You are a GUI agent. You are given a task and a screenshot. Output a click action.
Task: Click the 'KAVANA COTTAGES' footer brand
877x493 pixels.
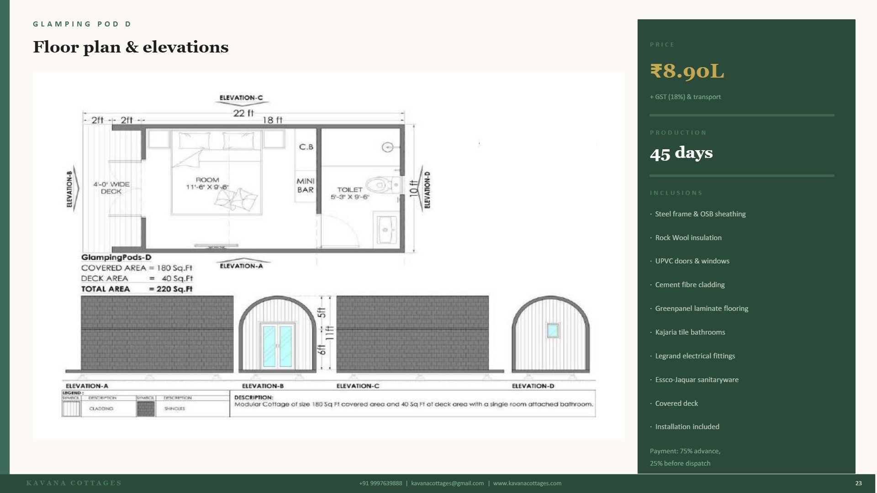click(74, 483)
